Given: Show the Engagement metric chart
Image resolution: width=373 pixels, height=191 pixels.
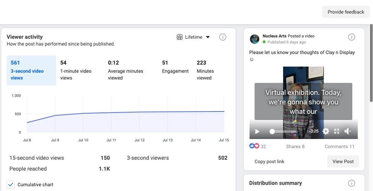Looking at the screenshot, I should pyautogui.click(x=175, y=67).
